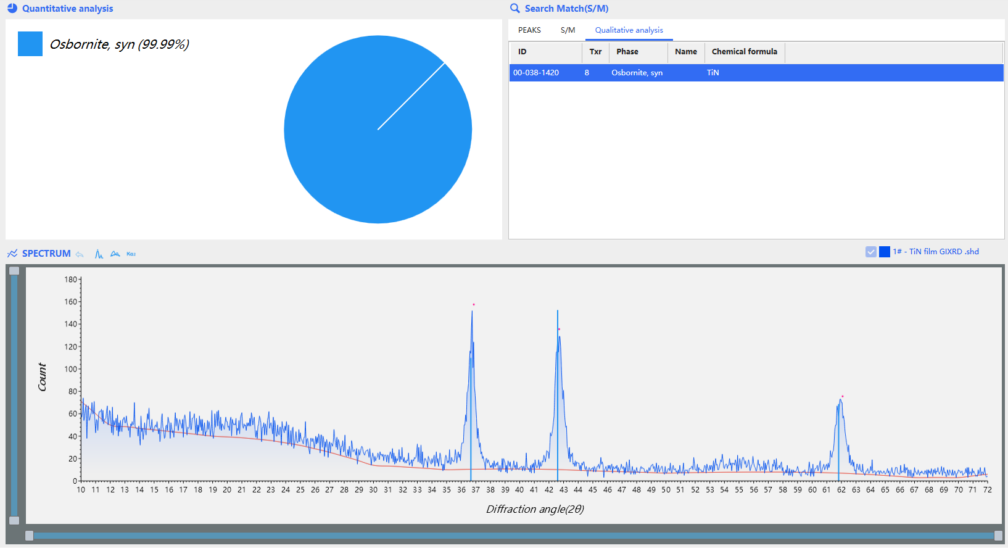Click the Search Match magnifier icon
Image resolution: width=1008 pixels, height=548 pixels.
(x=515, y=9)
